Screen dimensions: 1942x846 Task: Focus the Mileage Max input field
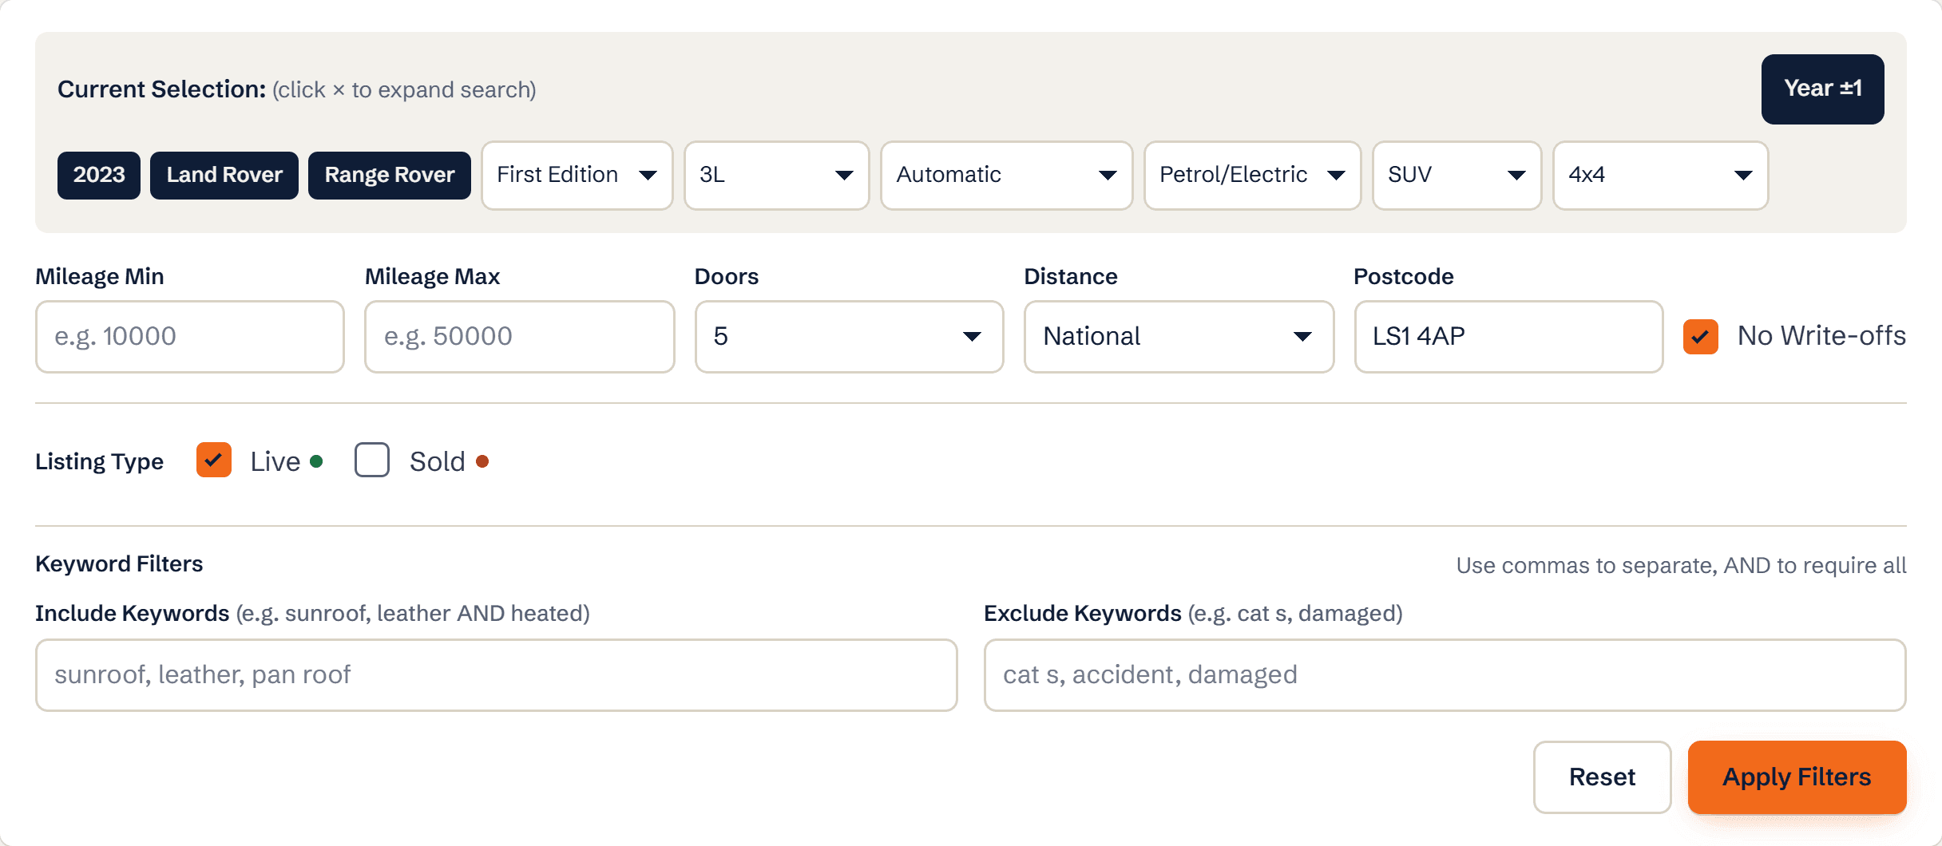click(x=520, y=336)
